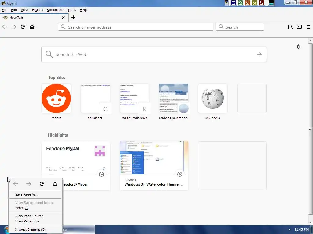
Task: Open the Edit menu
Action: [14, 10]
